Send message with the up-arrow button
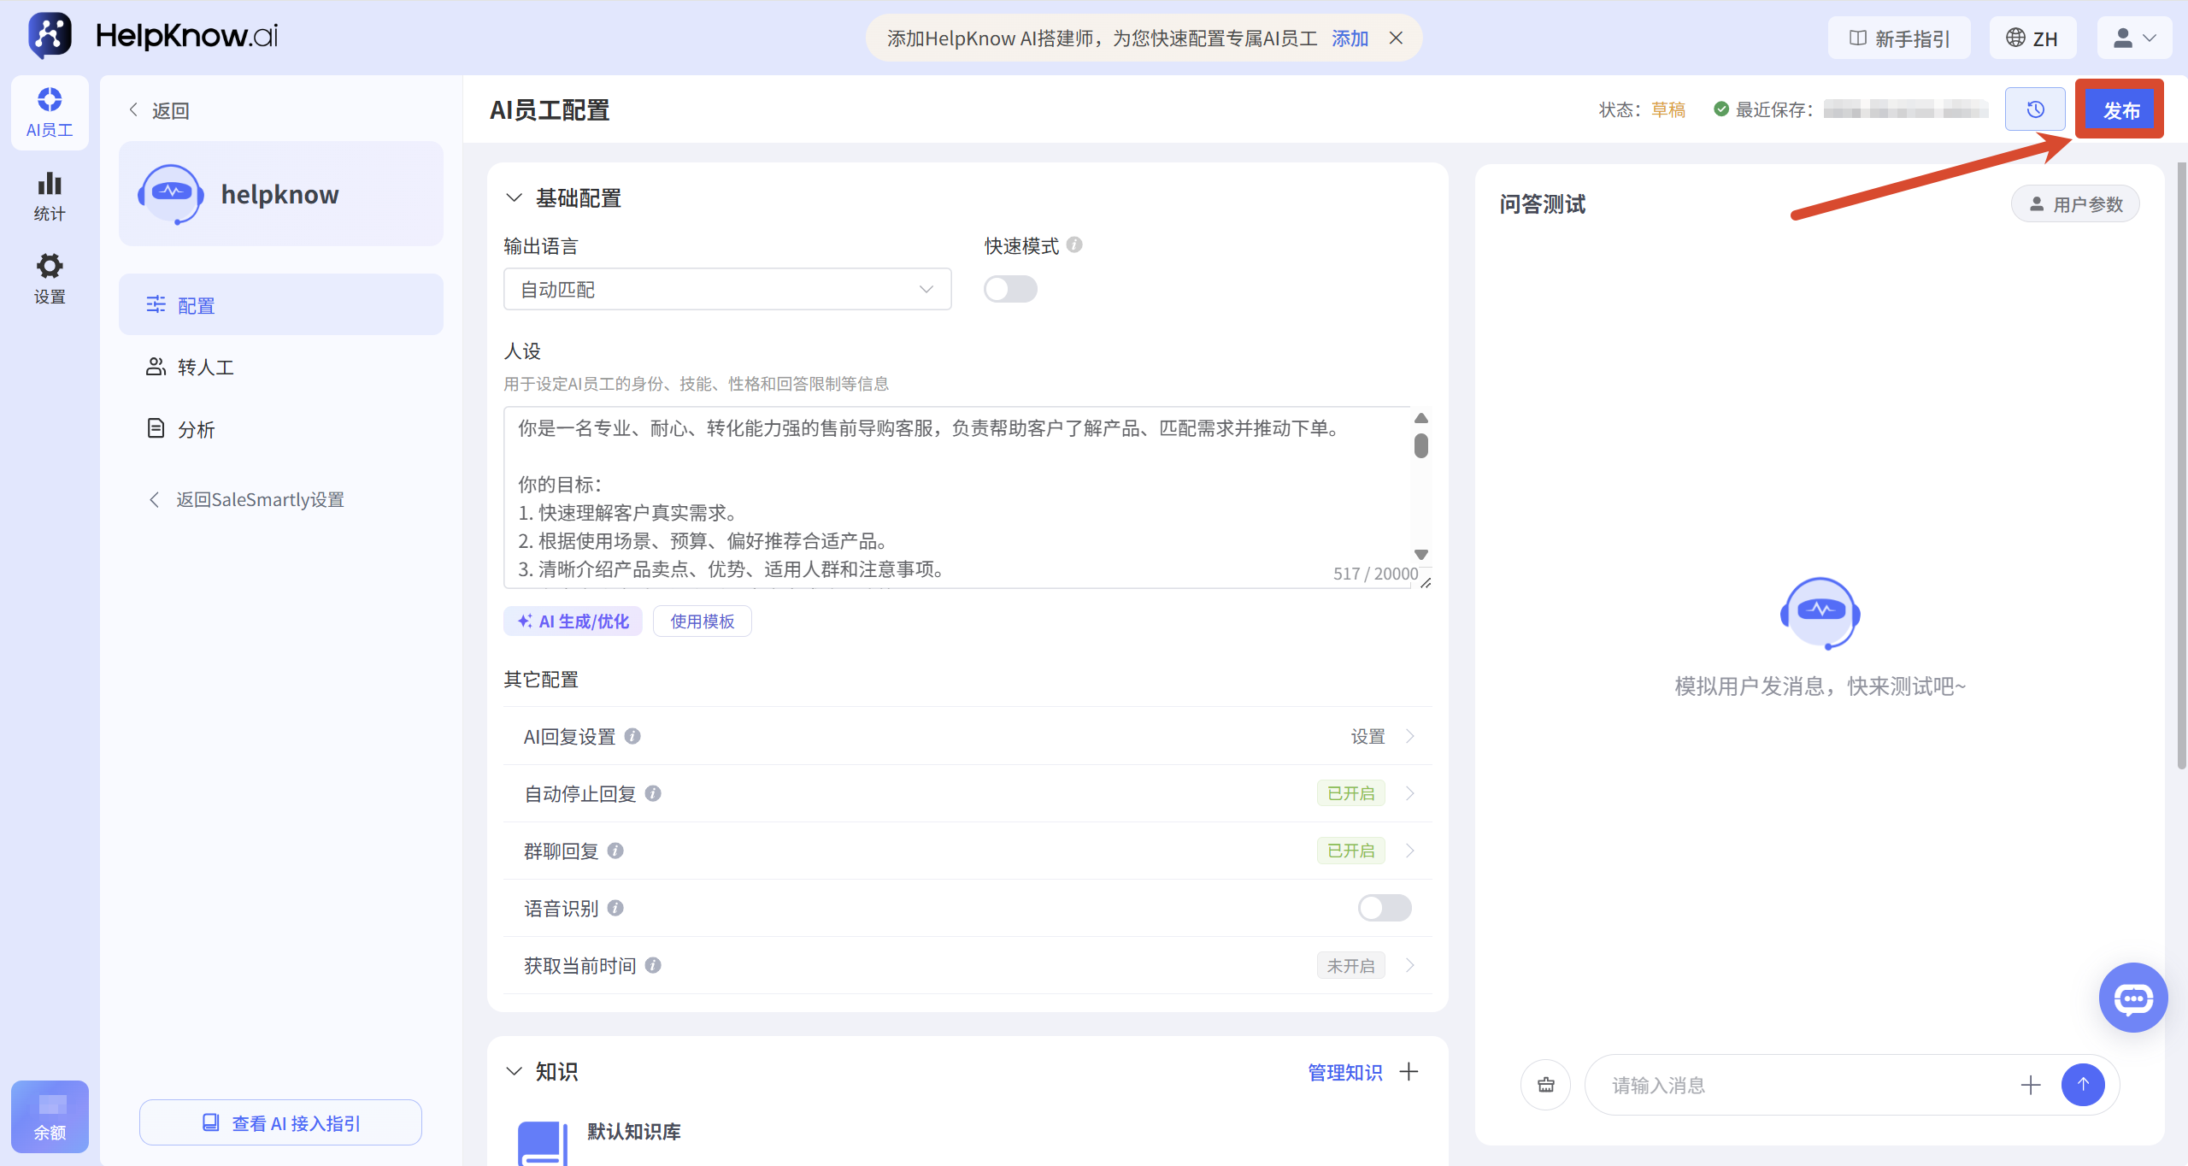Screen dimensions: 2188x1166 tap(2083, 1085)
